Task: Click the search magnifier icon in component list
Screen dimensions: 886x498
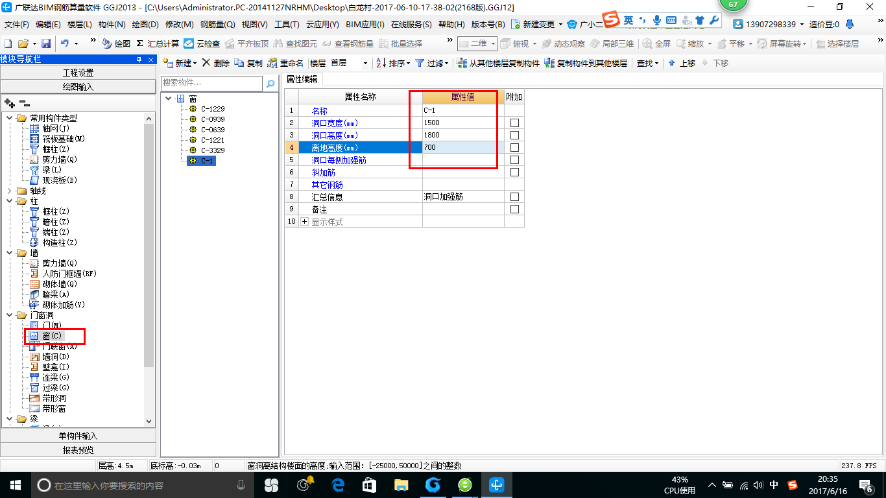Action: pyautogui.click(x=270, y=84)
